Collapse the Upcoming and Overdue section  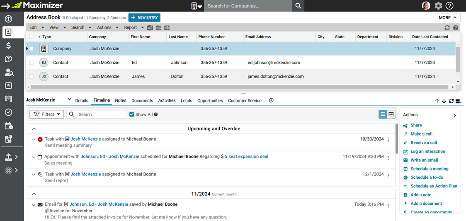click(x=34, y=129)
